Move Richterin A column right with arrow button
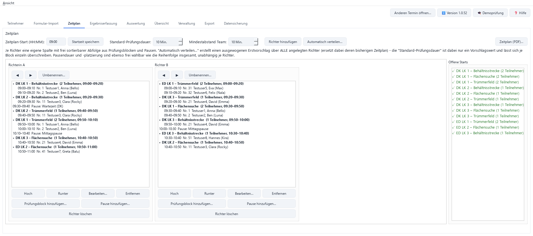533x236 pixels. pos(31,75)
